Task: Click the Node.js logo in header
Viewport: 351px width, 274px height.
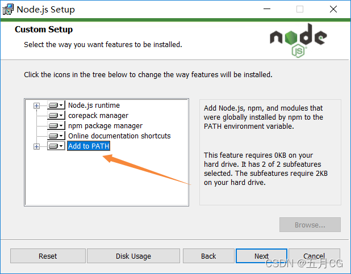Action: click(x=298, y=40)
